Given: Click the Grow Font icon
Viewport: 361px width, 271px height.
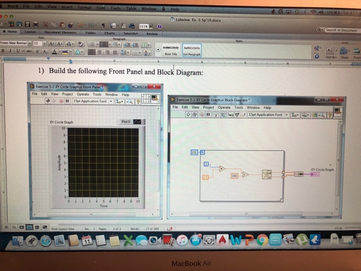Looking at the screenshot, I should click(x=52, y=43).
